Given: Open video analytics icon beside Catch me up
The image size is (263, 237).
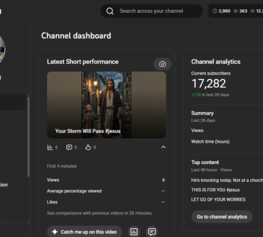Looking at the screenshot, I should (x=134, y=232).
